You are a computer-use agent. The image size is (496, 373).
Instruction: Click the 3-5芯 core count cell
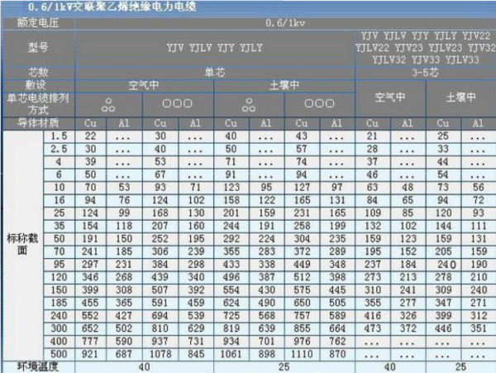tap(426, 73)
